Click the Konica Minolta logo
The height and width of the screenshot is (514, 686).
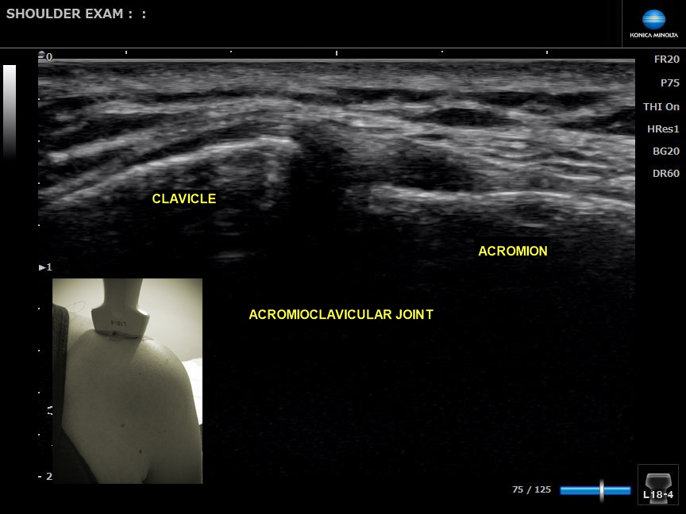pyautogui.click(x=653, y=24)
